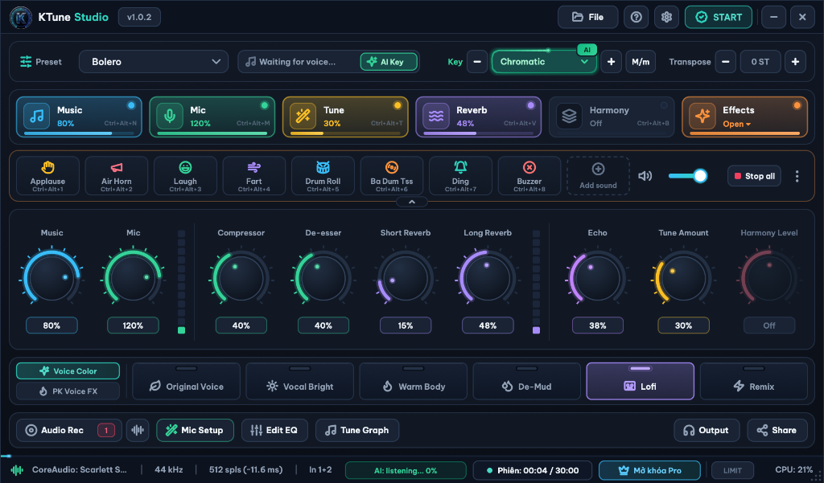Play the Buzzer sound effect

click(x=529, y=176)
